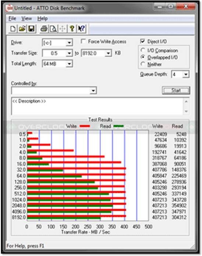Open the File menu
Viewport: 202px width, 256px height.
[x=13, y=18]
